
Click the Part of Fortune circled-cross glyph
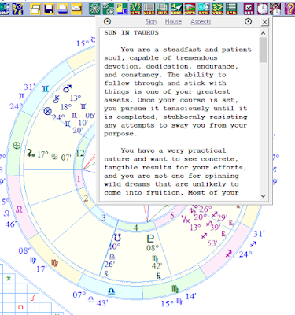(x=47, y=111)
